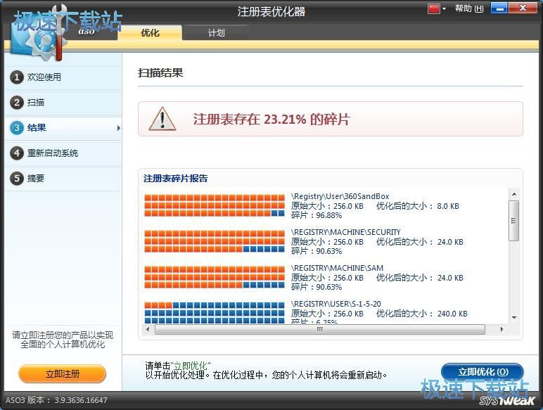Image resolution: width=543 pixels, height=410 pixels.
Task: Click the 立即优化 (O) button
Action: (x=483, y=372)
